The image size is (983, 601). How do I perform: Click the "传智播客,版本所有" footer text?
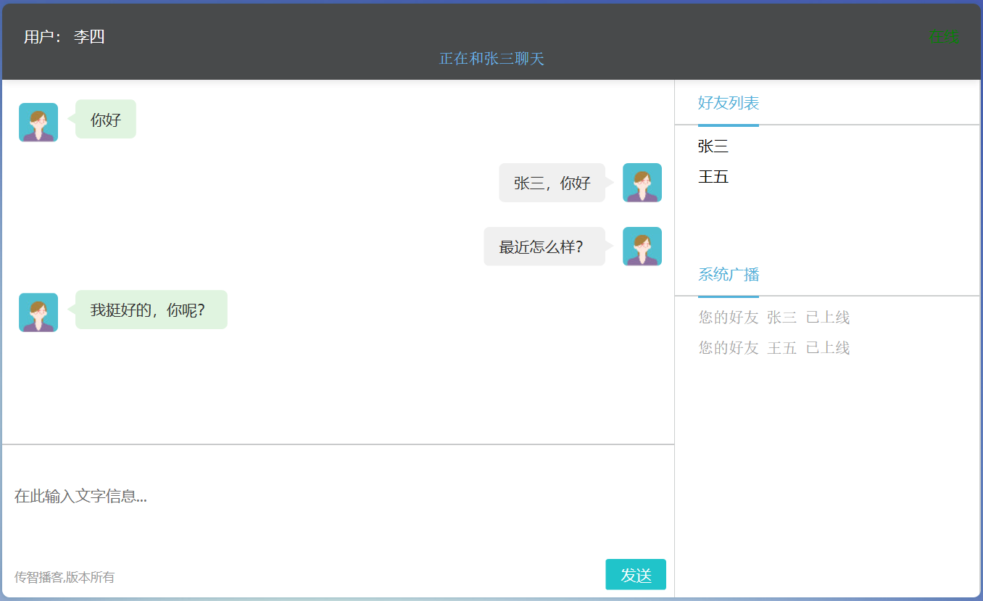pyautogui.click(x=65, y=577)
